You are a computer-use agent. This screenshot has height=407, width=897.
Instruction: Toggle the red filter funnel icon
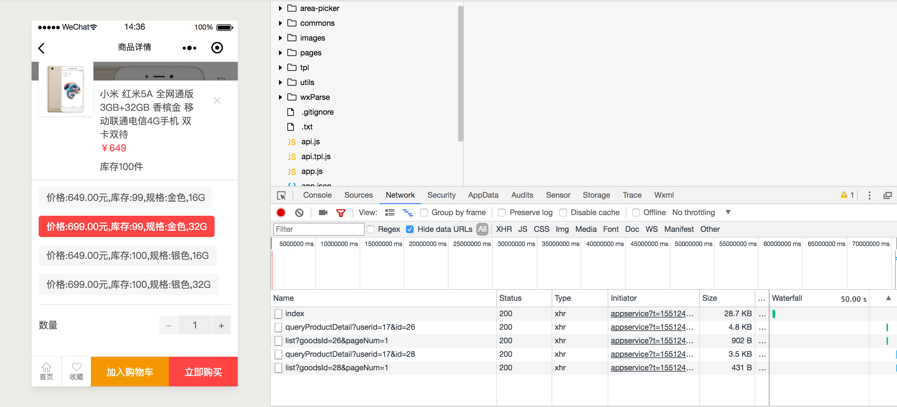click(341, 213)
